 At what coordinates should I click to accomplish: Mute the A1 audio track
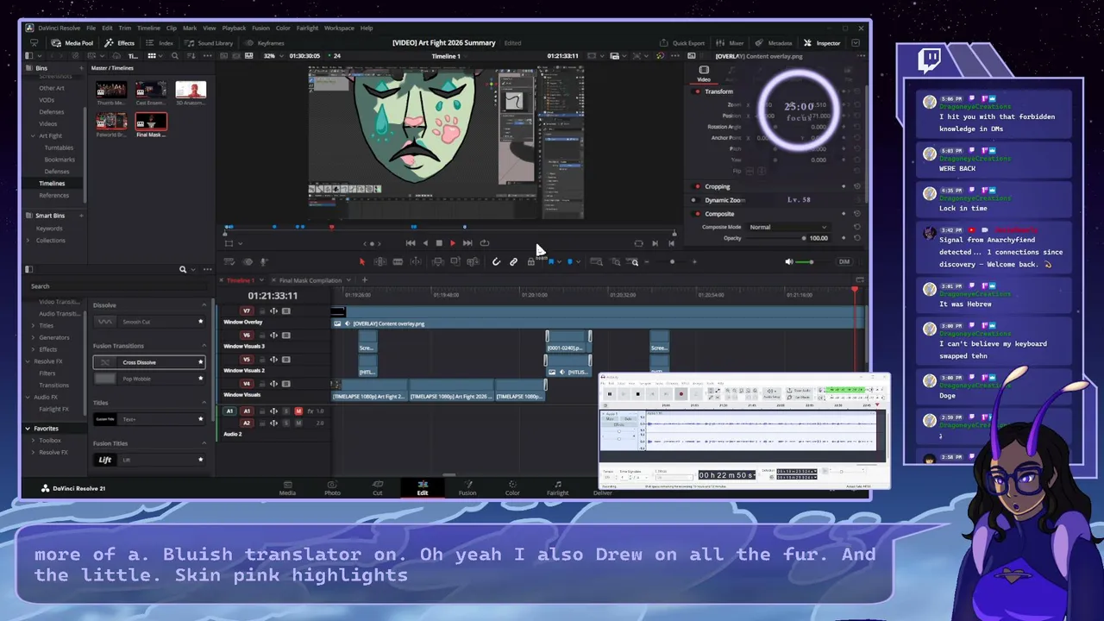[x=298, y=411]
